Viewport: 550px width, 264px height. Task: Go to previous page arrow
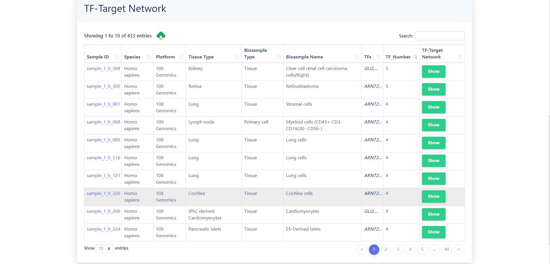point(362,249)
